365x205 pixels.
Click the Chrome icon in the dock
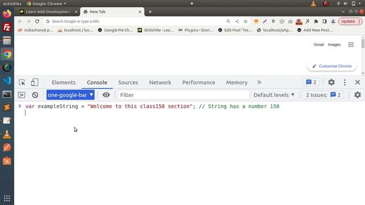pyautogui.click(x=7, y=54)
